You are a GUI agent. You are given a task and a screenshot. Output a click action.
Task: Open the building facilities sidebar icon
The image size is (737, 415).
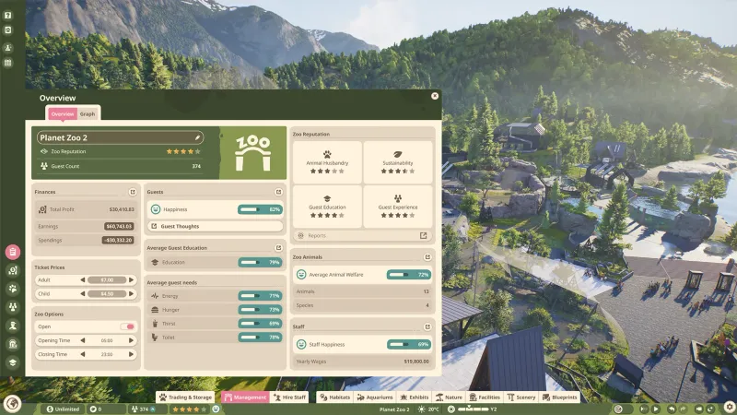coord(13,344)
